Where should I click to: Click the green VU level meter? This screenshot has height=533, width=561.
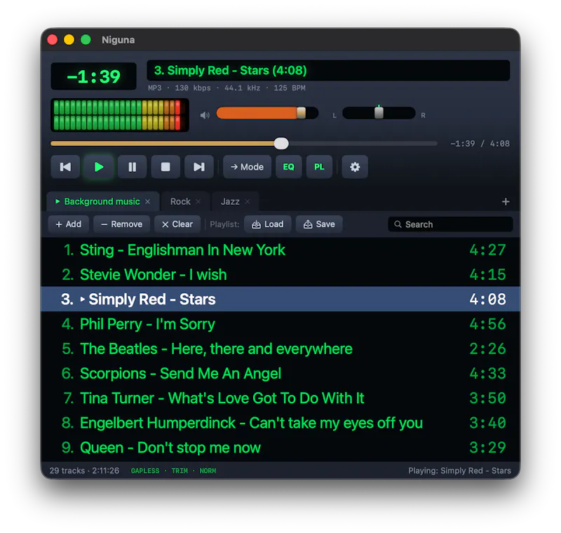119,115
